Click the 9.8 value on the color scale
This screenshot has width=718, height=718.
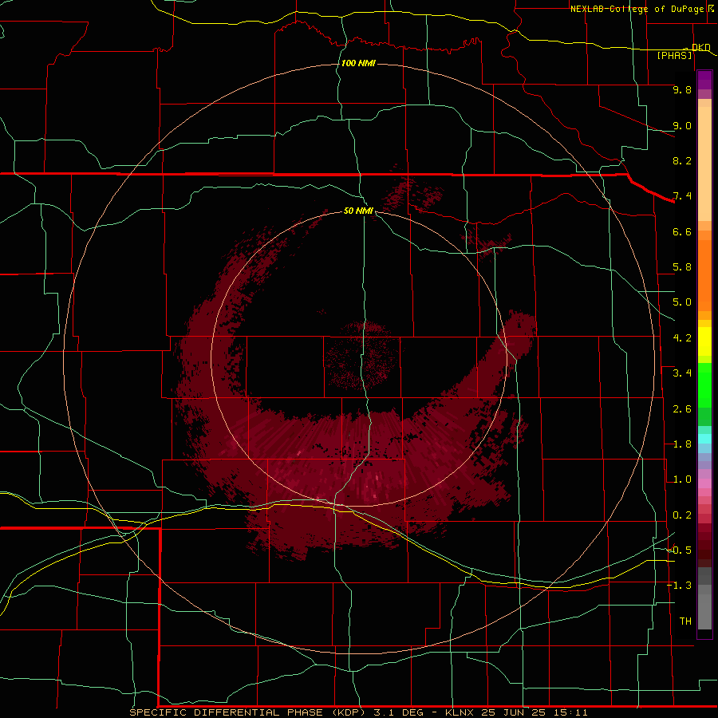pos(682,89)
